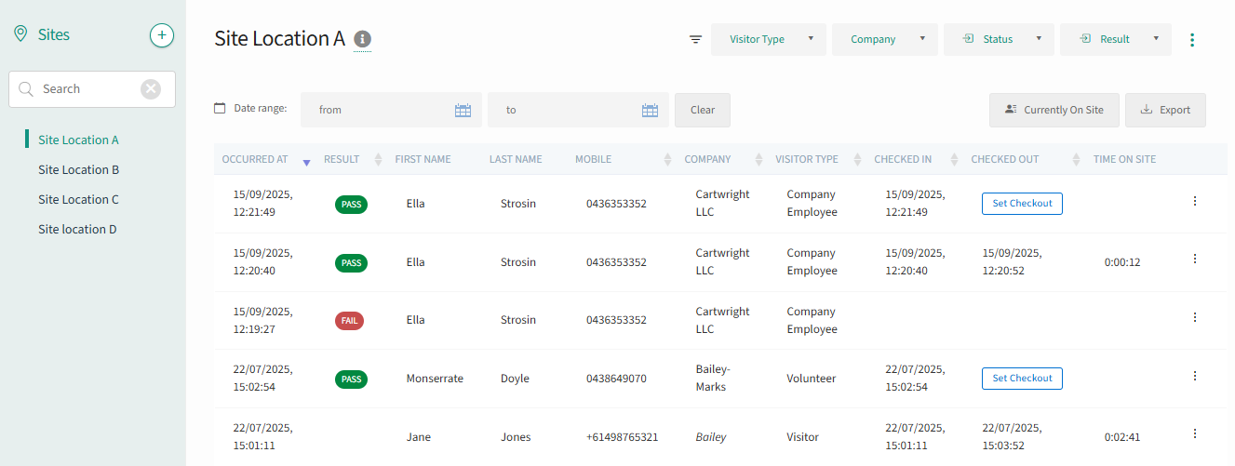The height and width of the screenshot is (466, 1235).
Task: Sort by the Checked In column
Action: tap(954, 160)
